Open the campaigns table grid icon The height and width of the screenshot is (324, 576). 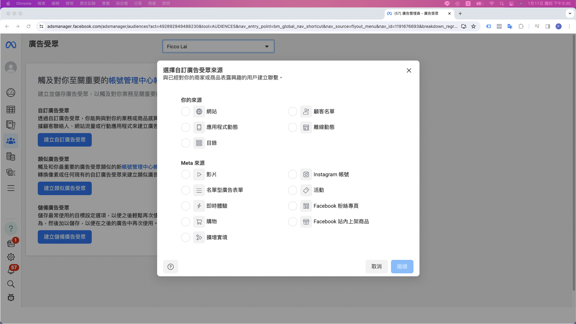[11, 110]
